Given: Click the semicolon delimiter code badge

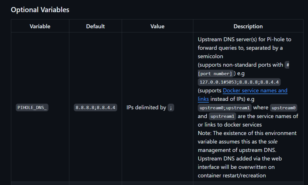Looking at the screenshot, I should tap(171, 107).
